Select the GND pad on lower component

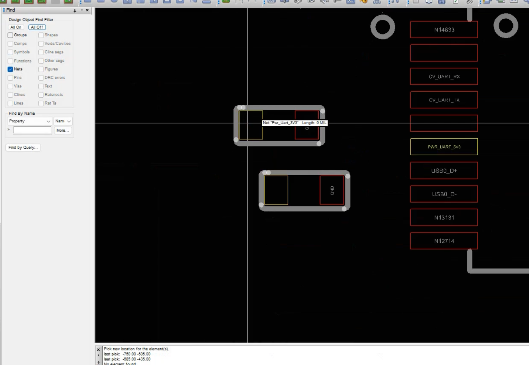[332, 190]
